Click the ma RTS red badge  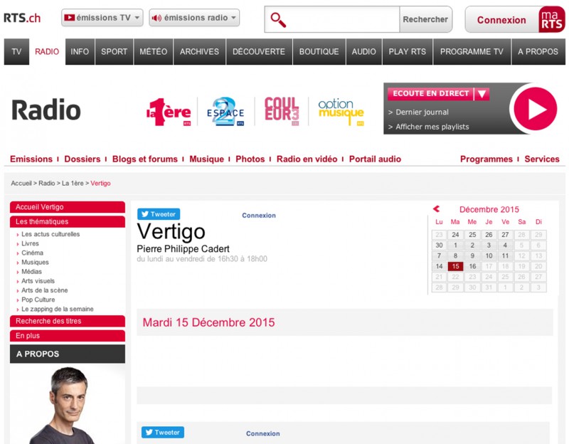pyautogui.click(x=552, y=20)
